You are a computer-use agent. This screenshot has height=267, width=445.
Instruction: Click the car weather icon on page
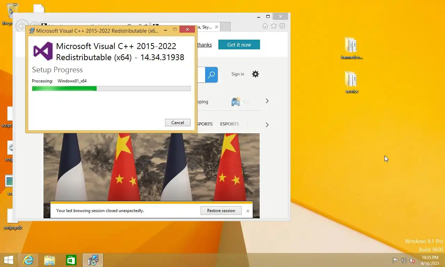(236, 102)
